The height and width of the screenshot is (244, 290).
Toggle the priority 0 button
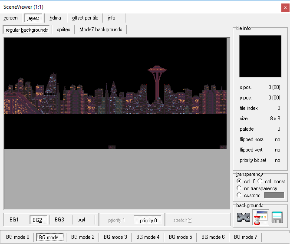tap(148, 220)
